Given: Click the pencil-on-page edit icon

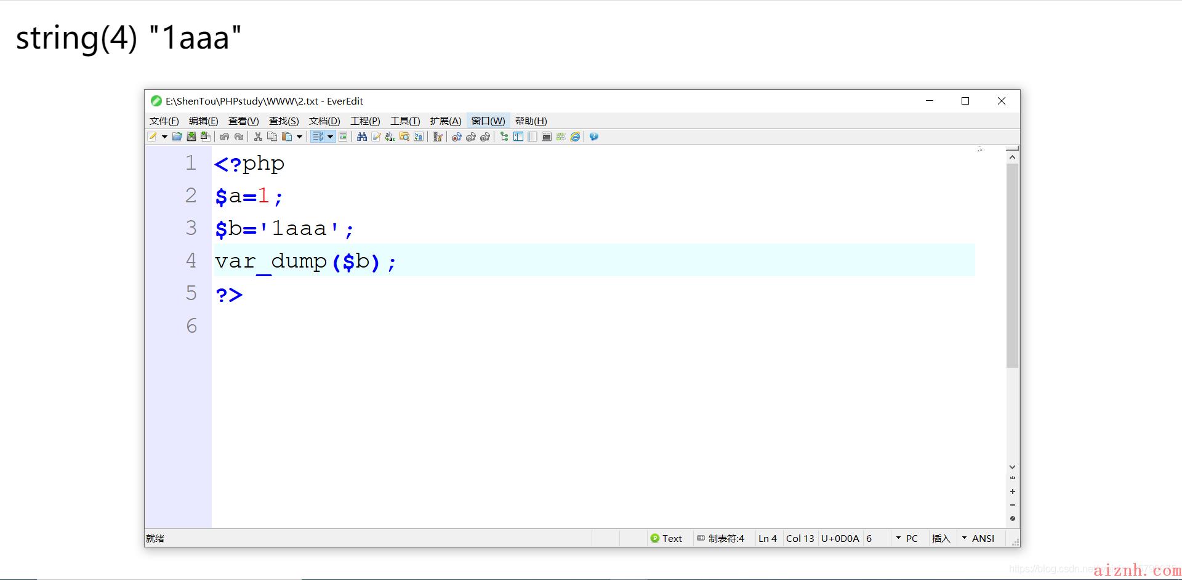Looking at the screenshot, I should (x=376, y=137).
